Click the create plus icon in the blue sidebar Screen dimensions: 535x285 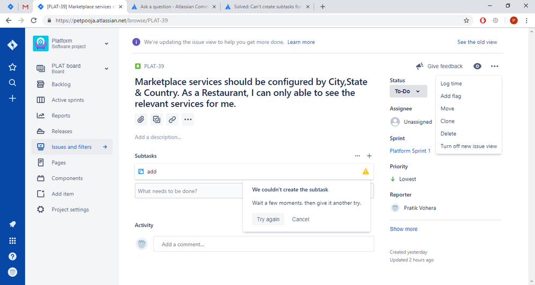coord(12,99)
